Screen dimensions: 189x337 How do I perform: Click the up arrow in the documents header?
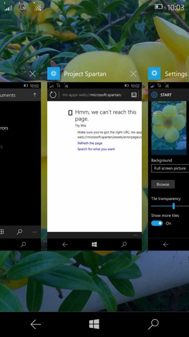(x=35, y=95)
